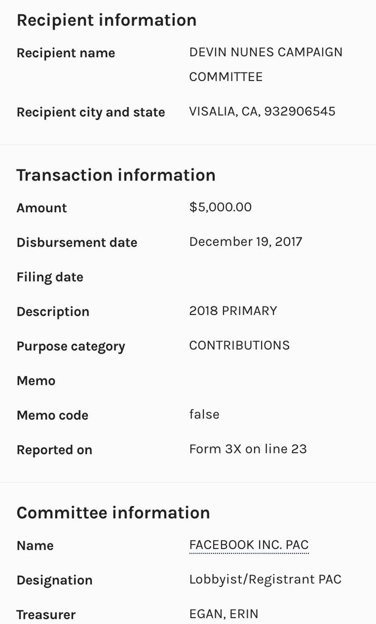376x624 pixels.
Task: Select the VISALIA, CA, 932906545 address text
Action: coord(262,112)
